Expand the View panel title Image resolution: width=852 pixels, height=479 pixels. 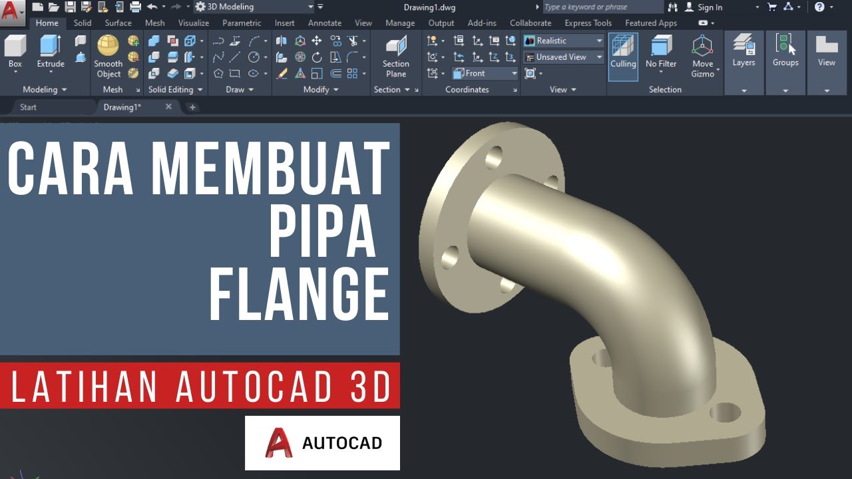[562, 89]
